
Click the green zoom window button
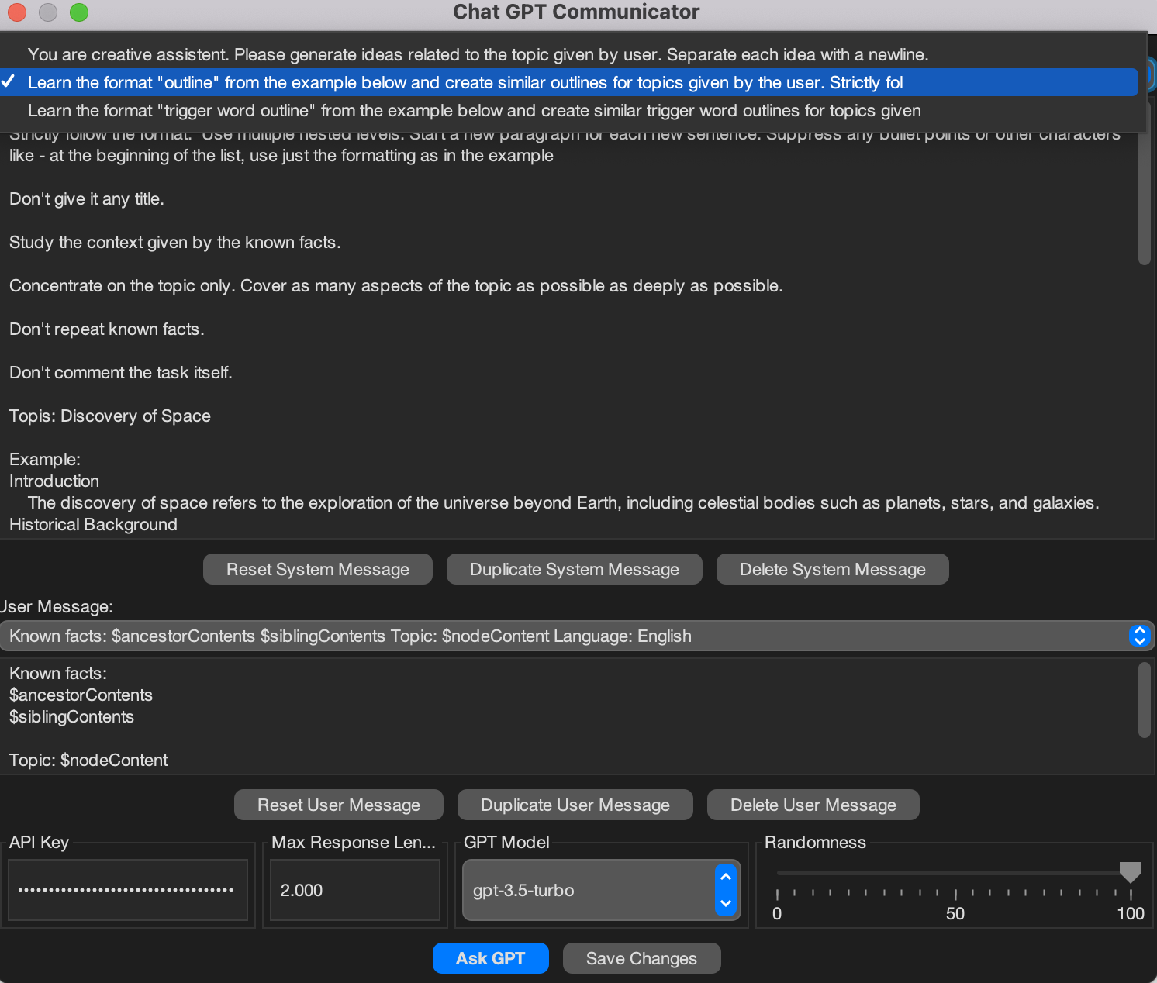79,12
